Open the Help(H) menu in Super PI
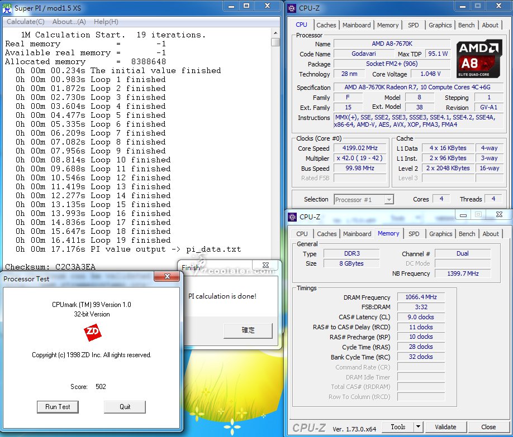The width and height of the screenshot is (513, 437). (x=106, y=22)
